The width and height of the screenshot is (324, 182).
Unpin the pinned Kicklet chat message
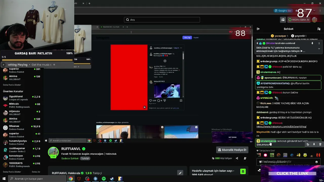[x=312, y=43]
